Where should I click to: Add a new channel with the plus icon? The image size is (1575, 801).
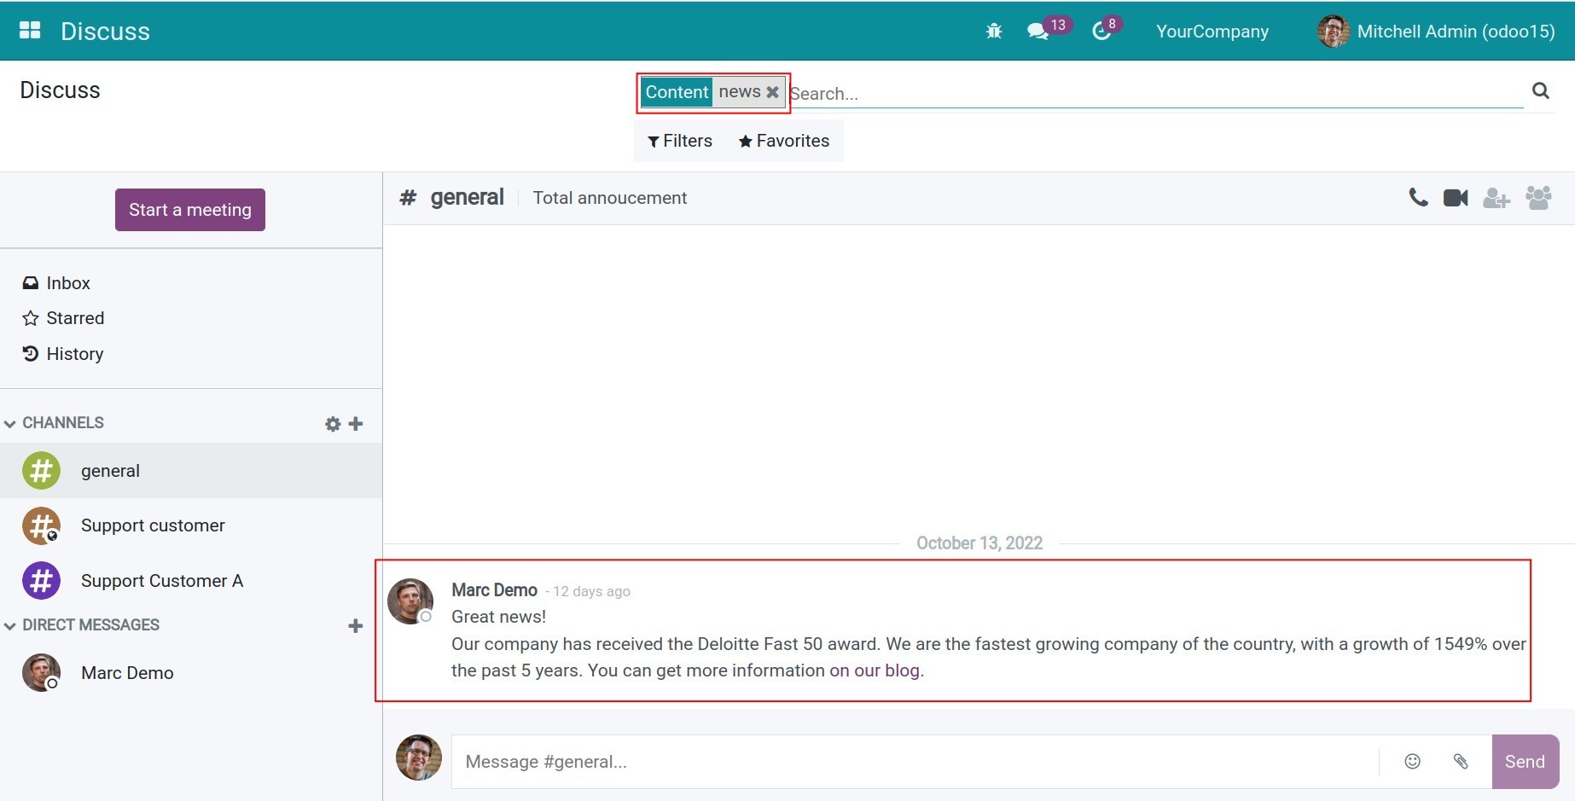(356, 423)
